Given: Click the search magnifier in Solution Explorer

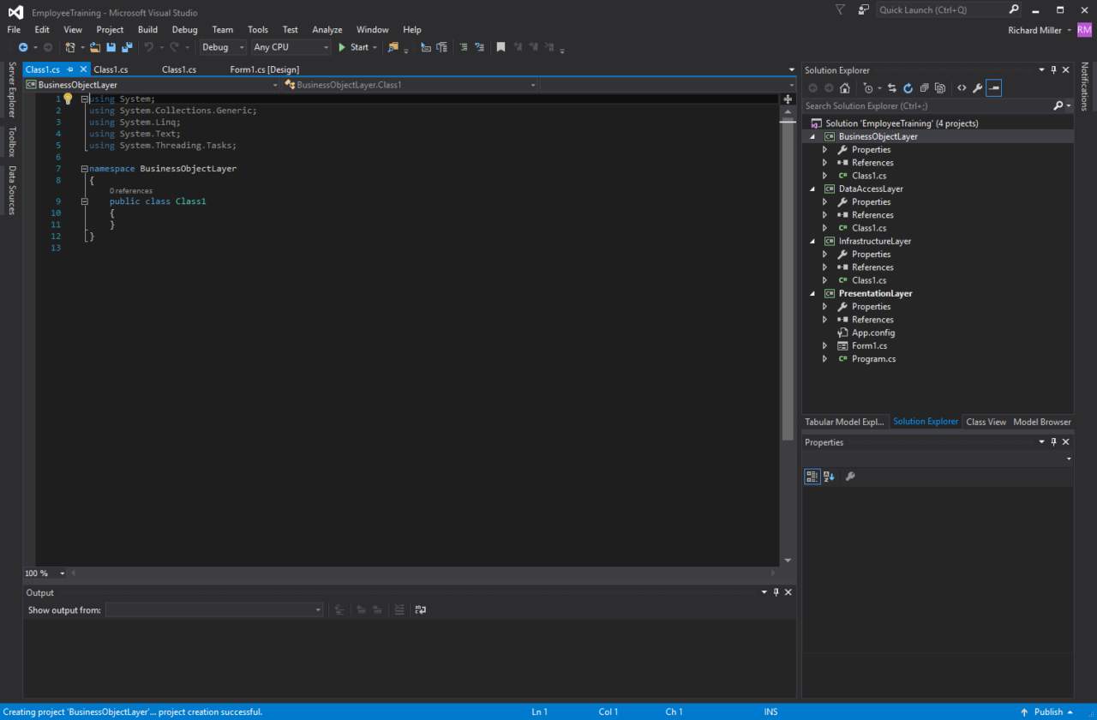Looking at the screenshot, I should coord(1058,105).
